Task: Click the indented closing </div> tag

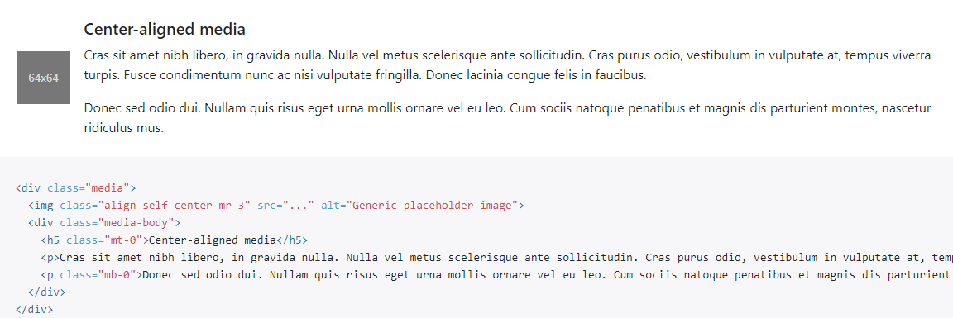Action: (x=47, y=292)
